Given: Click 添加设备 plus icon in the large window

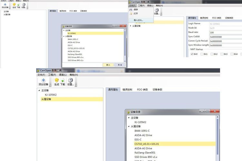Looking at the screenshot, I should pyautogui.click(x=43, y=80).
